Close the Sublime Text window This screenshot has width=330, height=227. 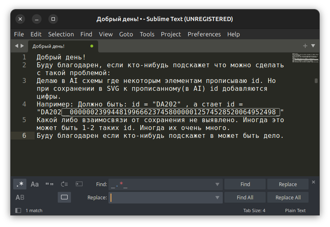point(20,19)
